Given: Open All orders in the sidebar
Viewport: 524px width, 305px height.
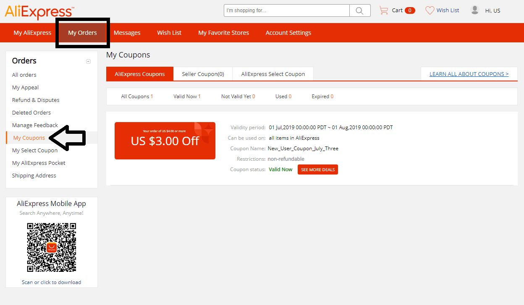Looking at the screenshot, I should pyautogui.click(x=24, y=75).
